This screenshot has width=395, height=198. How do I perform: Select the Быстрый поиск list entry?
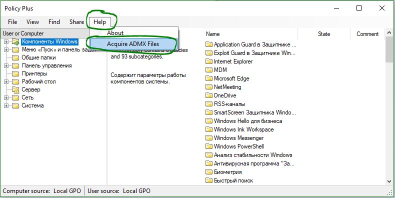coord(233,180)
